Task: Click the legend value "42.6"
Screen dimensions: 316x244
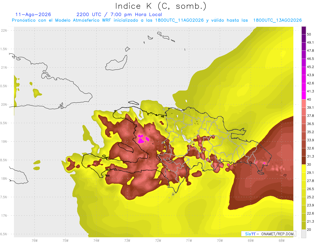Action: click(x=310, y=83)
